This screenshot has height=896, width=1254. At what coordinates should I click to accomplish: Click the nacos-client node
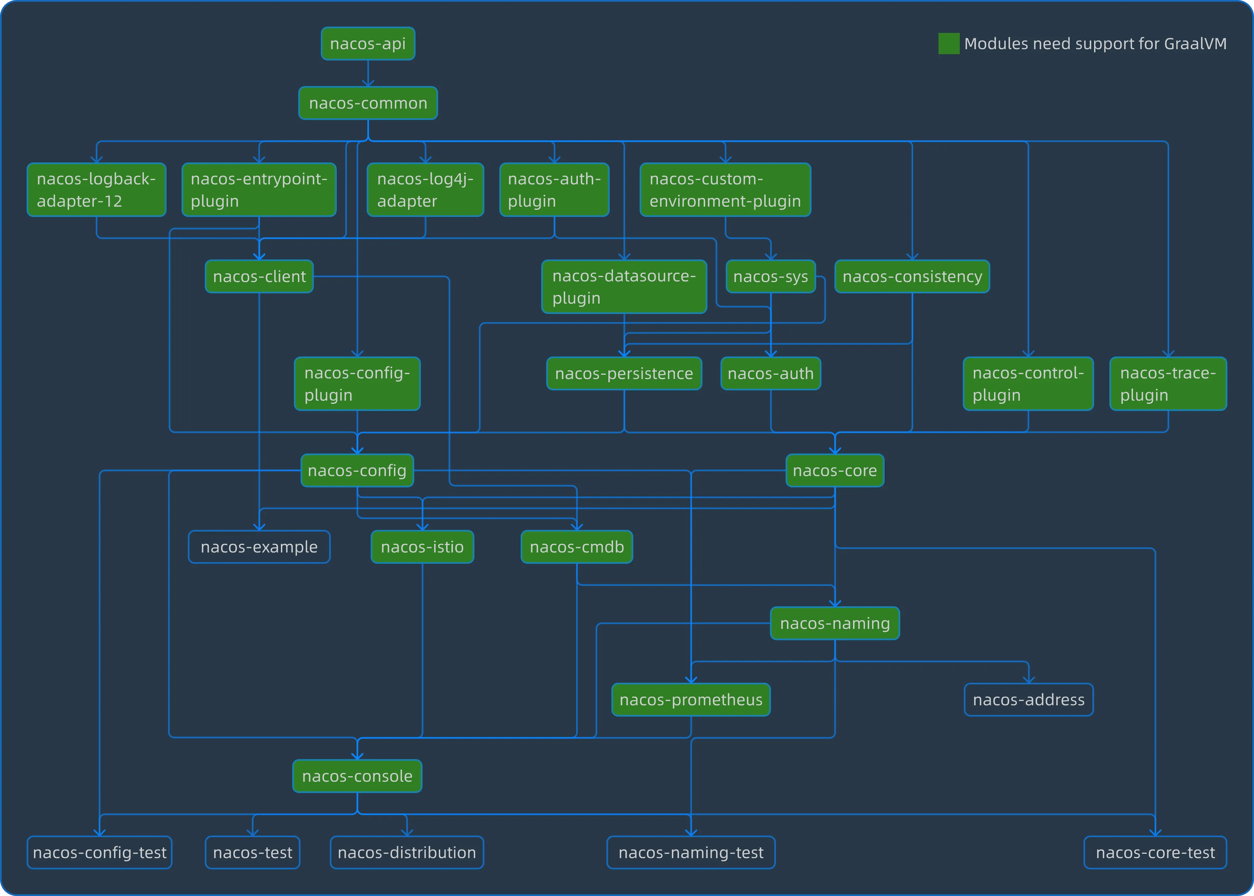(x=259, y=276)
